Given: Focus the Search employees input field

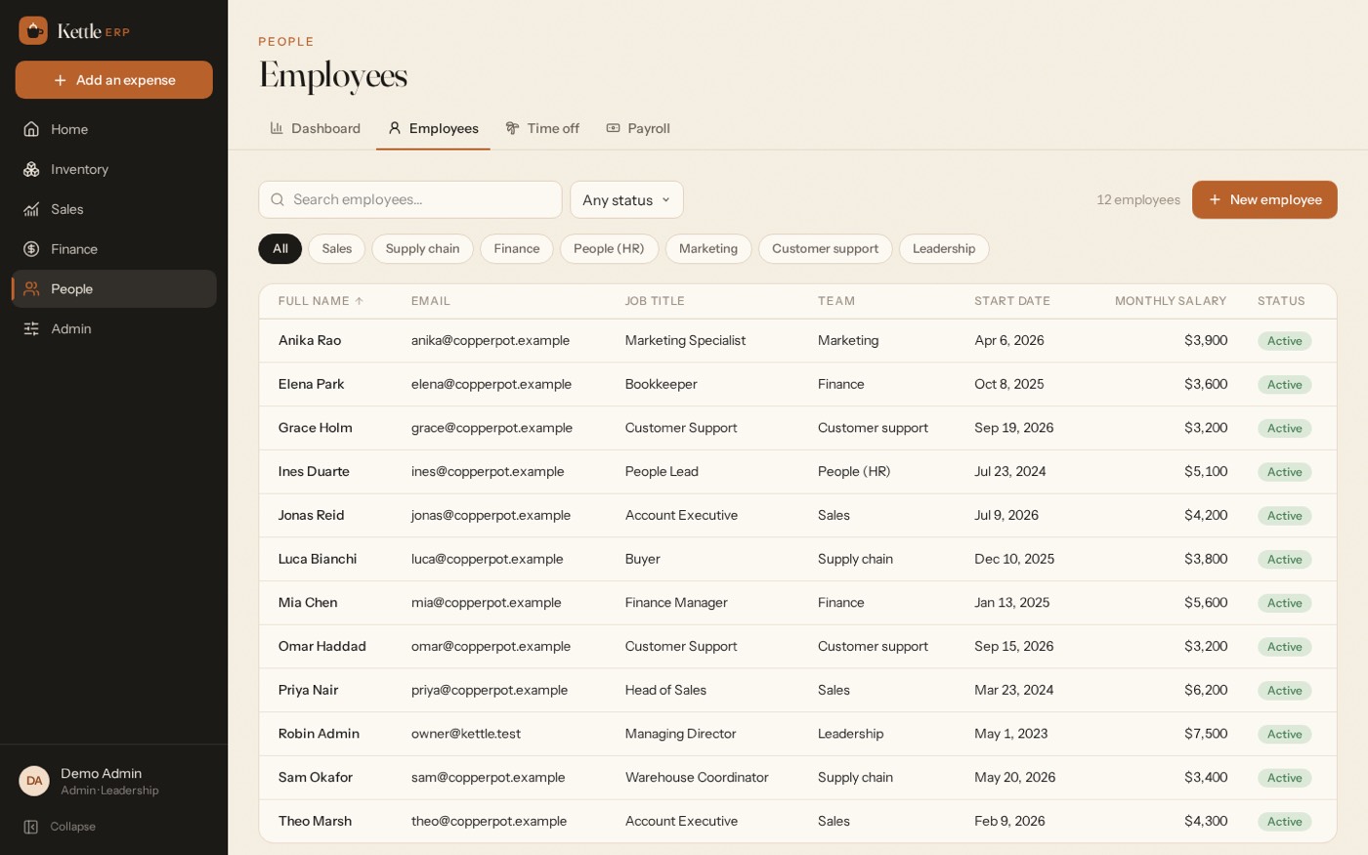Looking at the screenshot, I should point(410,199).
